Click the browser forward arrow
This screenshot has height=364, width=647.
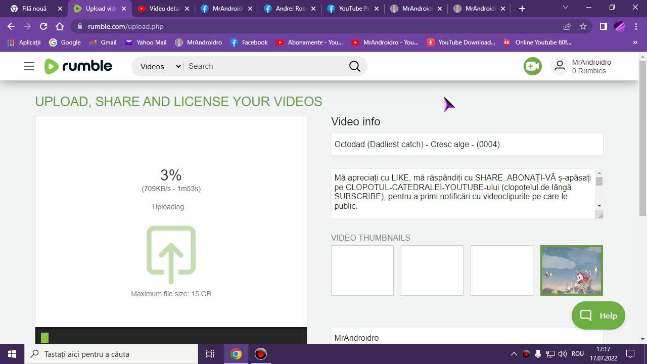(27, 26)
